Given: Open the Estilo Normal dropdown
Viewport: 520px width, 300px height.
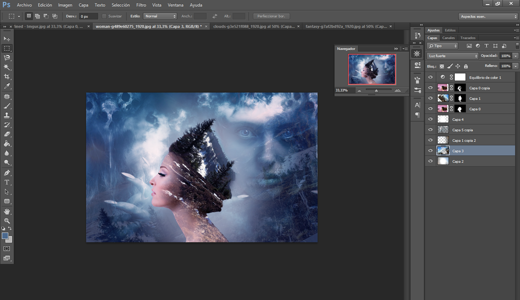Looking at the screenshot, I should tap(160, 16).
